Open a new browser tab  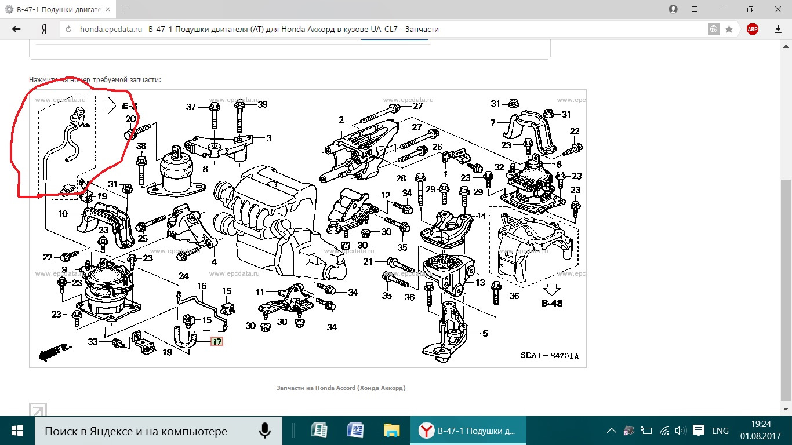tap(125, 9)
